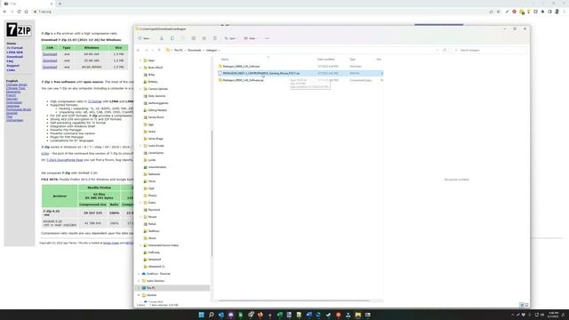Click the folder icon of Redragon_M908_LAG_Software

pyautogui.click(x=220, y=67)
